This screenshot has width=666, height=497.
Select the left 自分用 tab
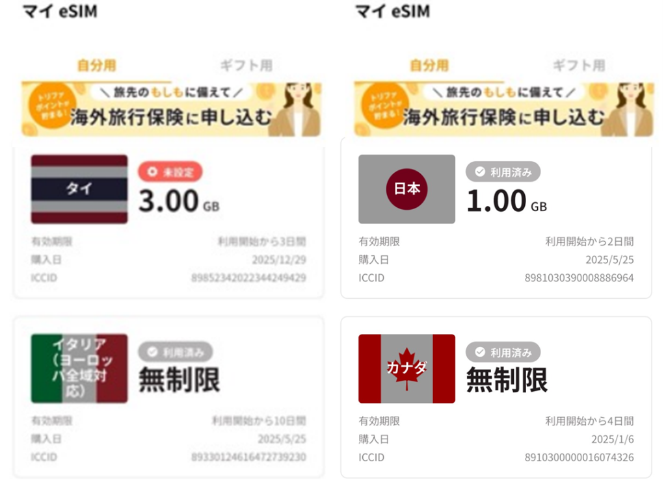[x=96, y=66]
